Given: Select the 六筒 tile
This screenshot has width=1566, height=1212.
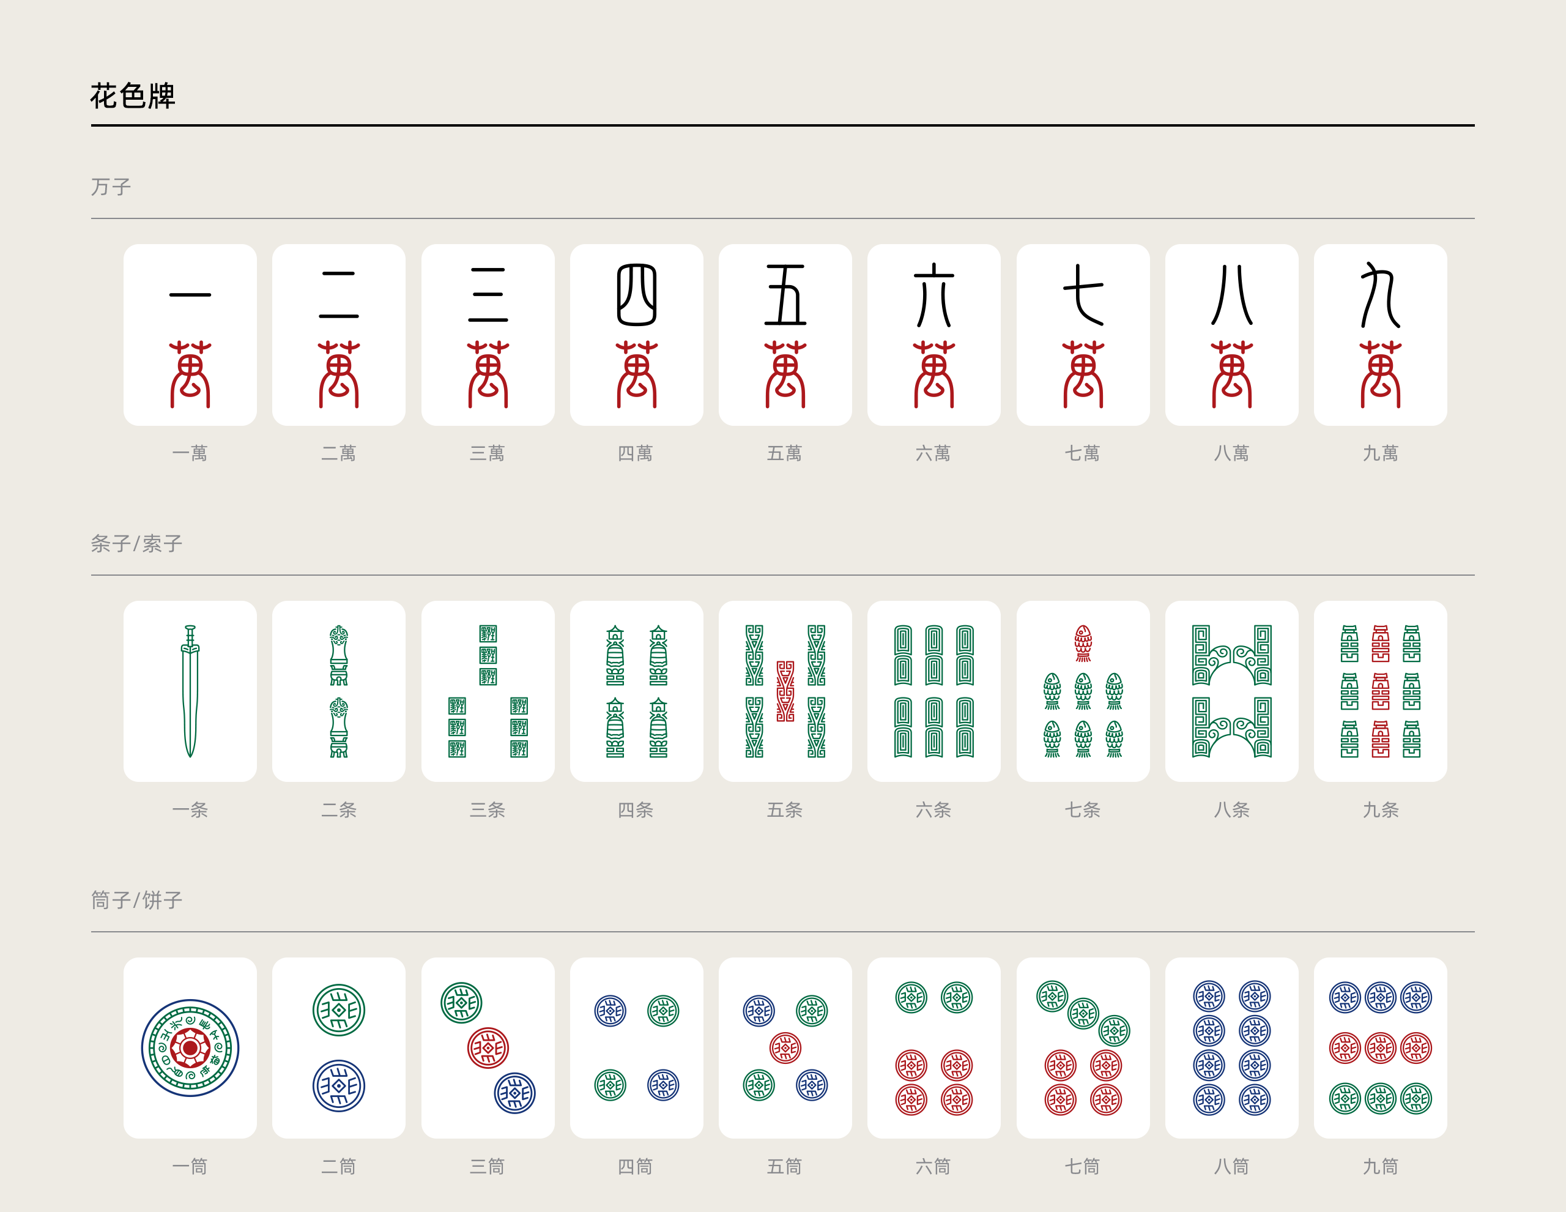Looking at the screenshot, I should (933, 1047).
